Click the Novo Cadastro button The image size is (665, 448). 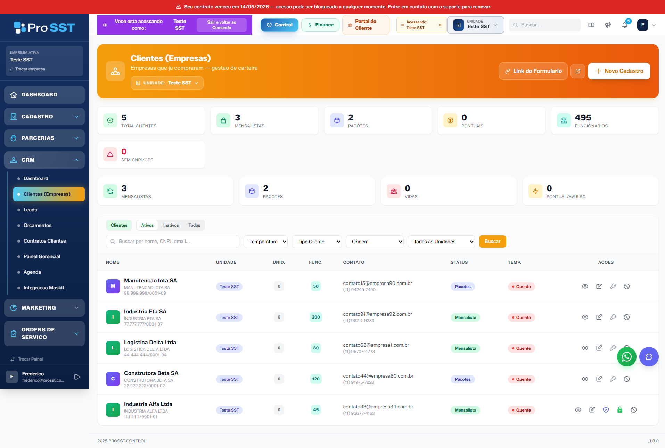coord(619,71)
